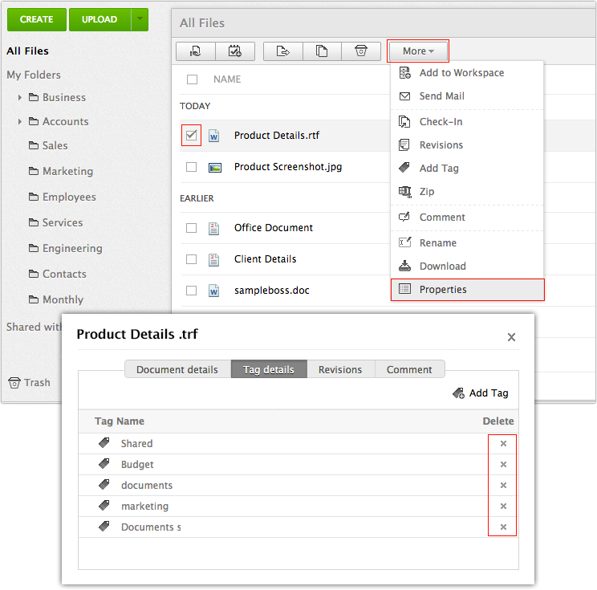Screen dimensions: 597x590
Task: Click the UPLOAD button
Action: click(x=99, y=19)
